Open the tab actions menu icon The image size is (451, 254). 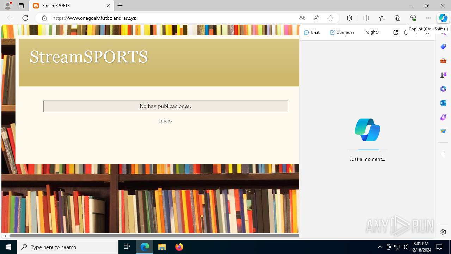pyautogui.click(x=21, y=6)
